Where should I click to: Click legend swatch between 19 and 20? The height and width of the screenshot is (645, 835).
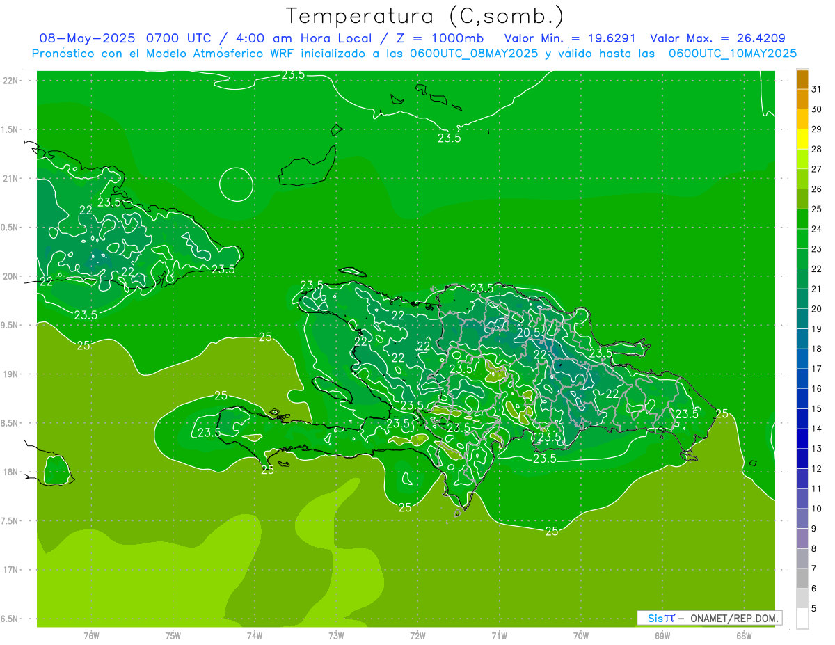pyautogui.click(x=802, y=319)
